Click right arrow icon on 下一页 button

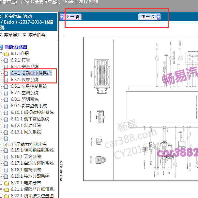pos(158,17)
